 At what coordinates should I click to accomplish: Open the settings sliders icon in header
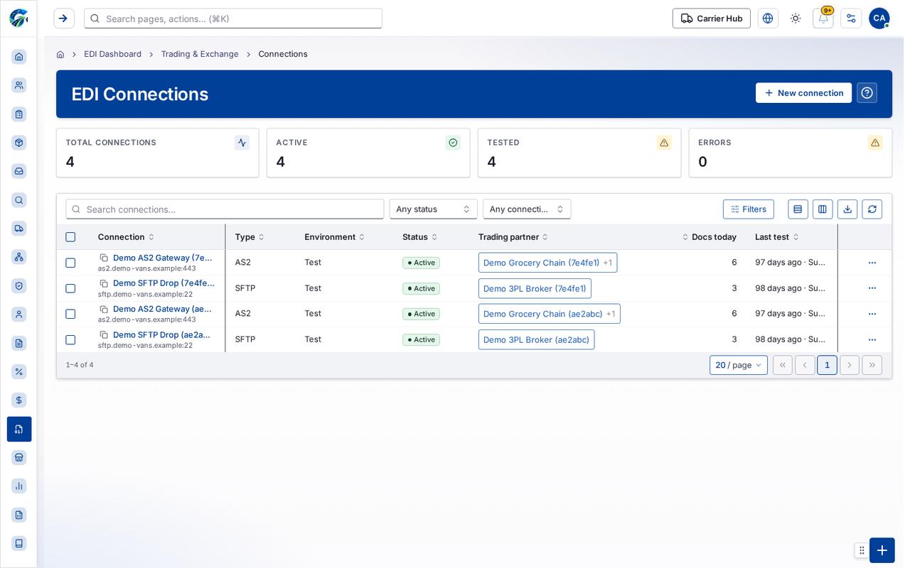[851, 18]
